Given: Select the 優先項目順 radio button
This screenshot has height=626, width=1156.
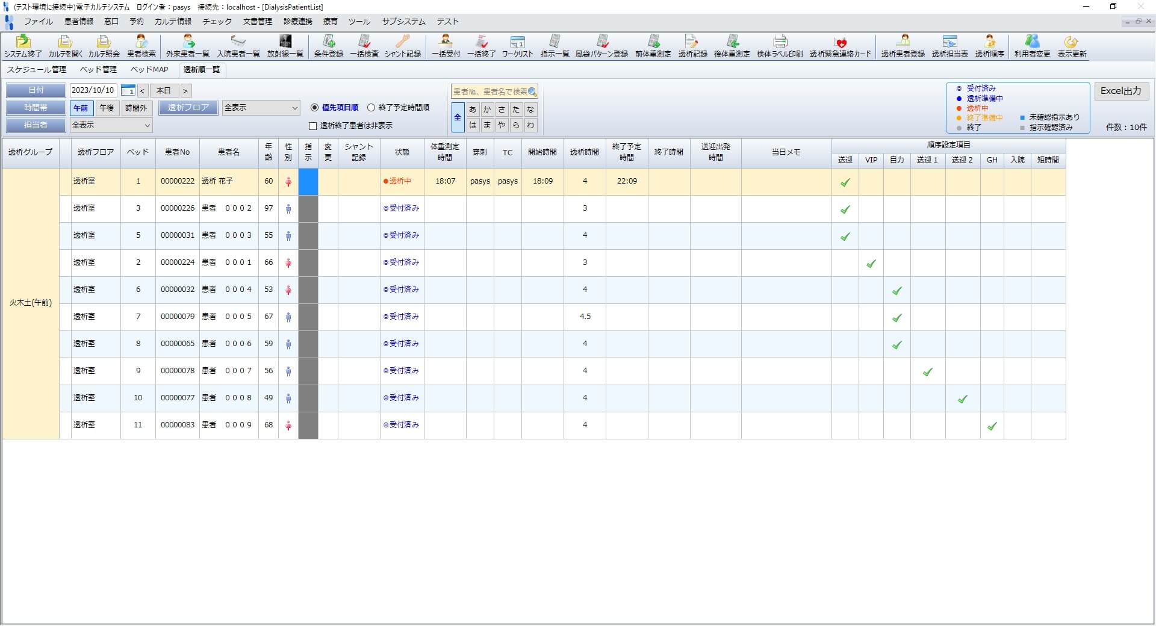Looking at the screenshot, I should pyautogui.click(x=315, y=108).
